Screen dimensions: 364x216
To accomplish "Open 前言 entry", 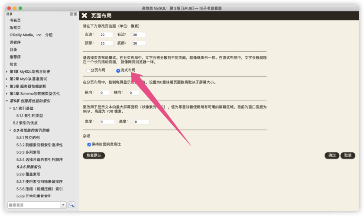I will pyautogui.click(x=13, y=64).
